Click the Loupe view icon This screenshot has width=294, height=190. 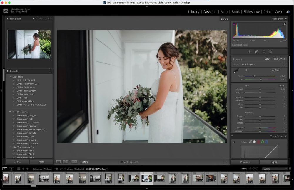click(58, 162)
